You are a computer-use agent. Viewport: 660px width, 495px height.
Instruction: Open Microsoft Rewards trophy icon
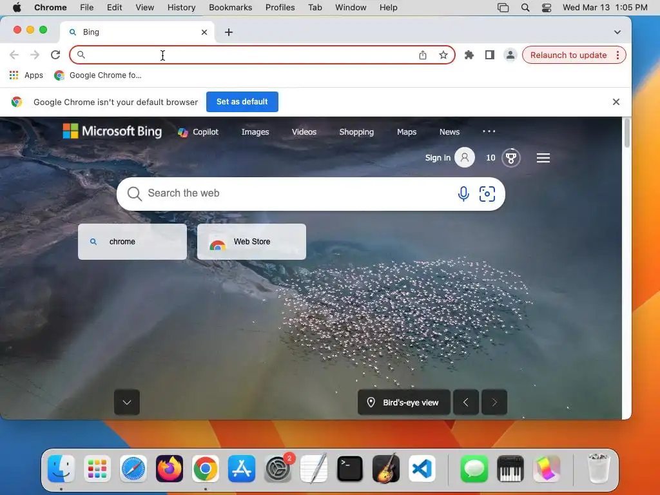511,158
